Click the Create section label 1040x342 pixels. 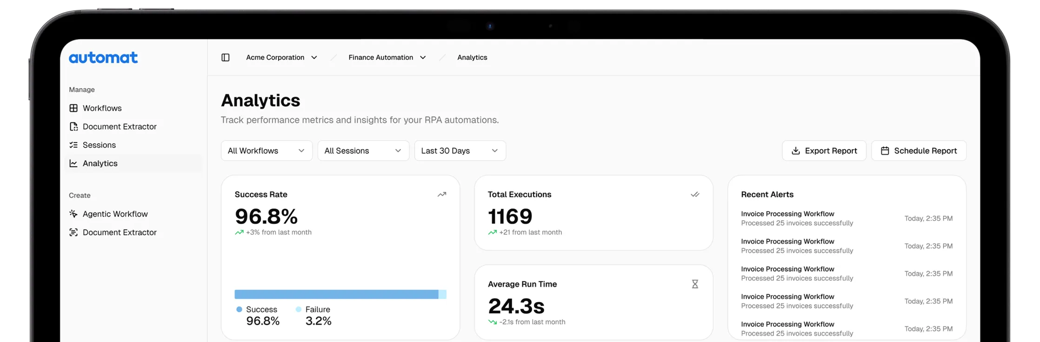point(80,195)
